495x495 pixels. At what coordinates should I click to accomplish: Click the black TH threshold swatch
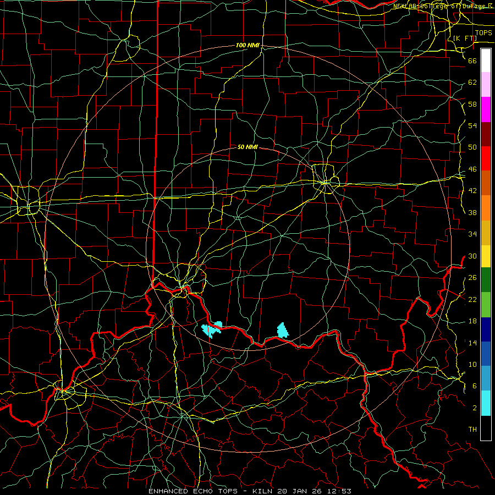tap(486, 428)
